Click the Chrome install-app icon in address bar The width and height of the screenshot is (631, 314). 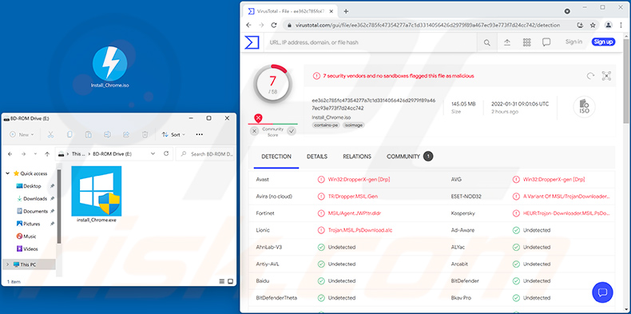[x=580, y=25]
